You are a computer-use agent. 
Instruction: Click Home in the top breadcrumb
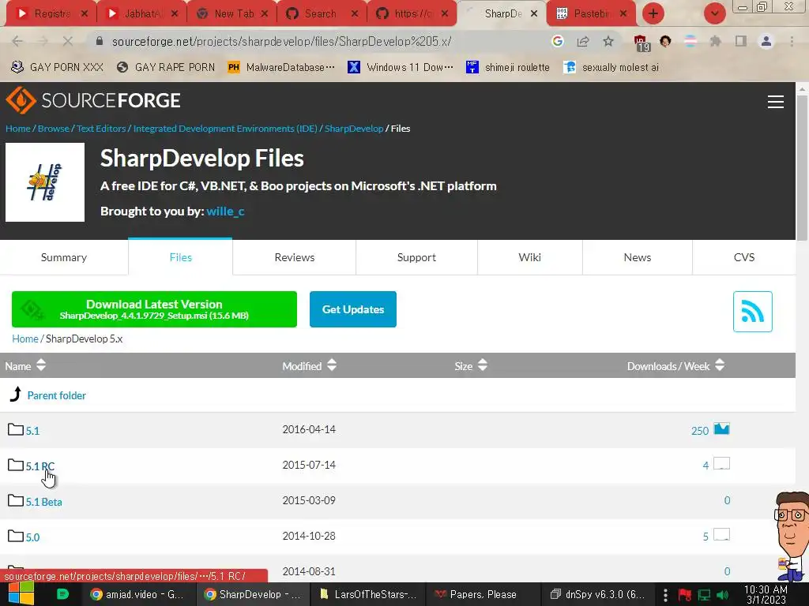coord(18,129)
